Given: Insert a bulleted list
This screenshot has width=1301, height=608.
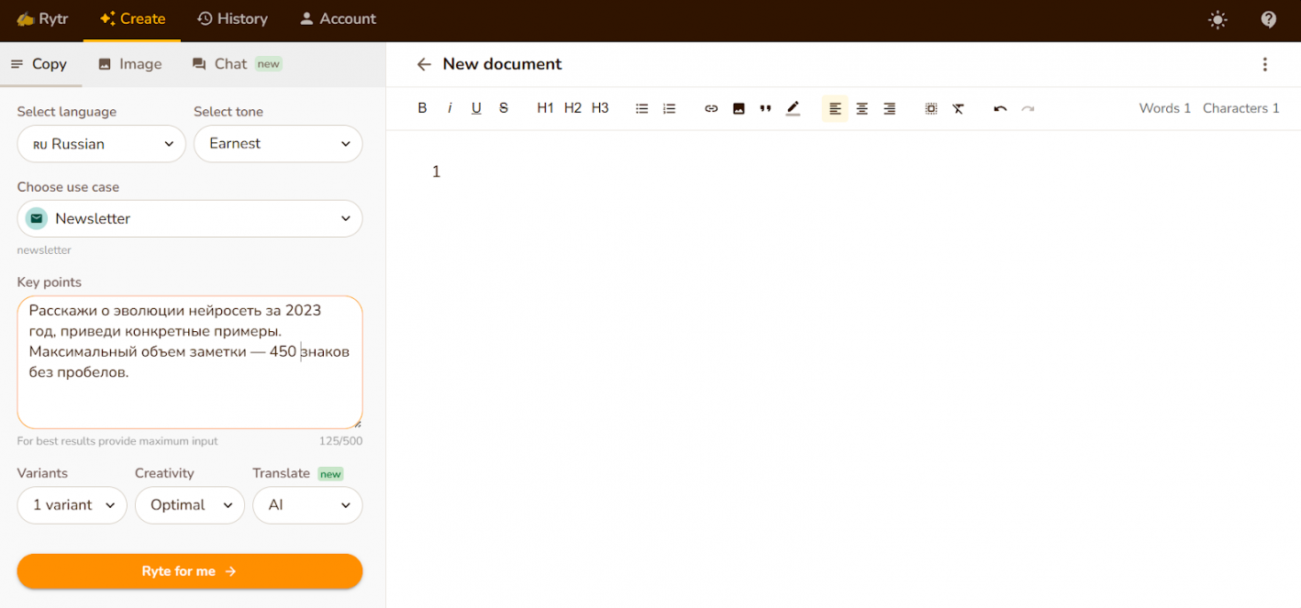Looking at the screenshot, I should [642, 108].
